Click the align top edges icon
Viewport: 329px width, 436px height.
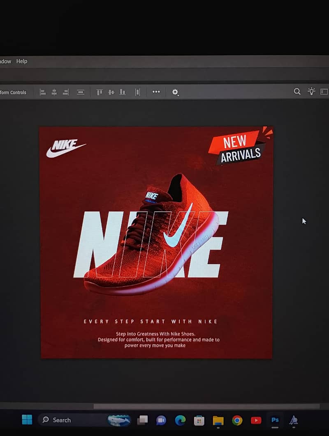click(x=100, y=92)
